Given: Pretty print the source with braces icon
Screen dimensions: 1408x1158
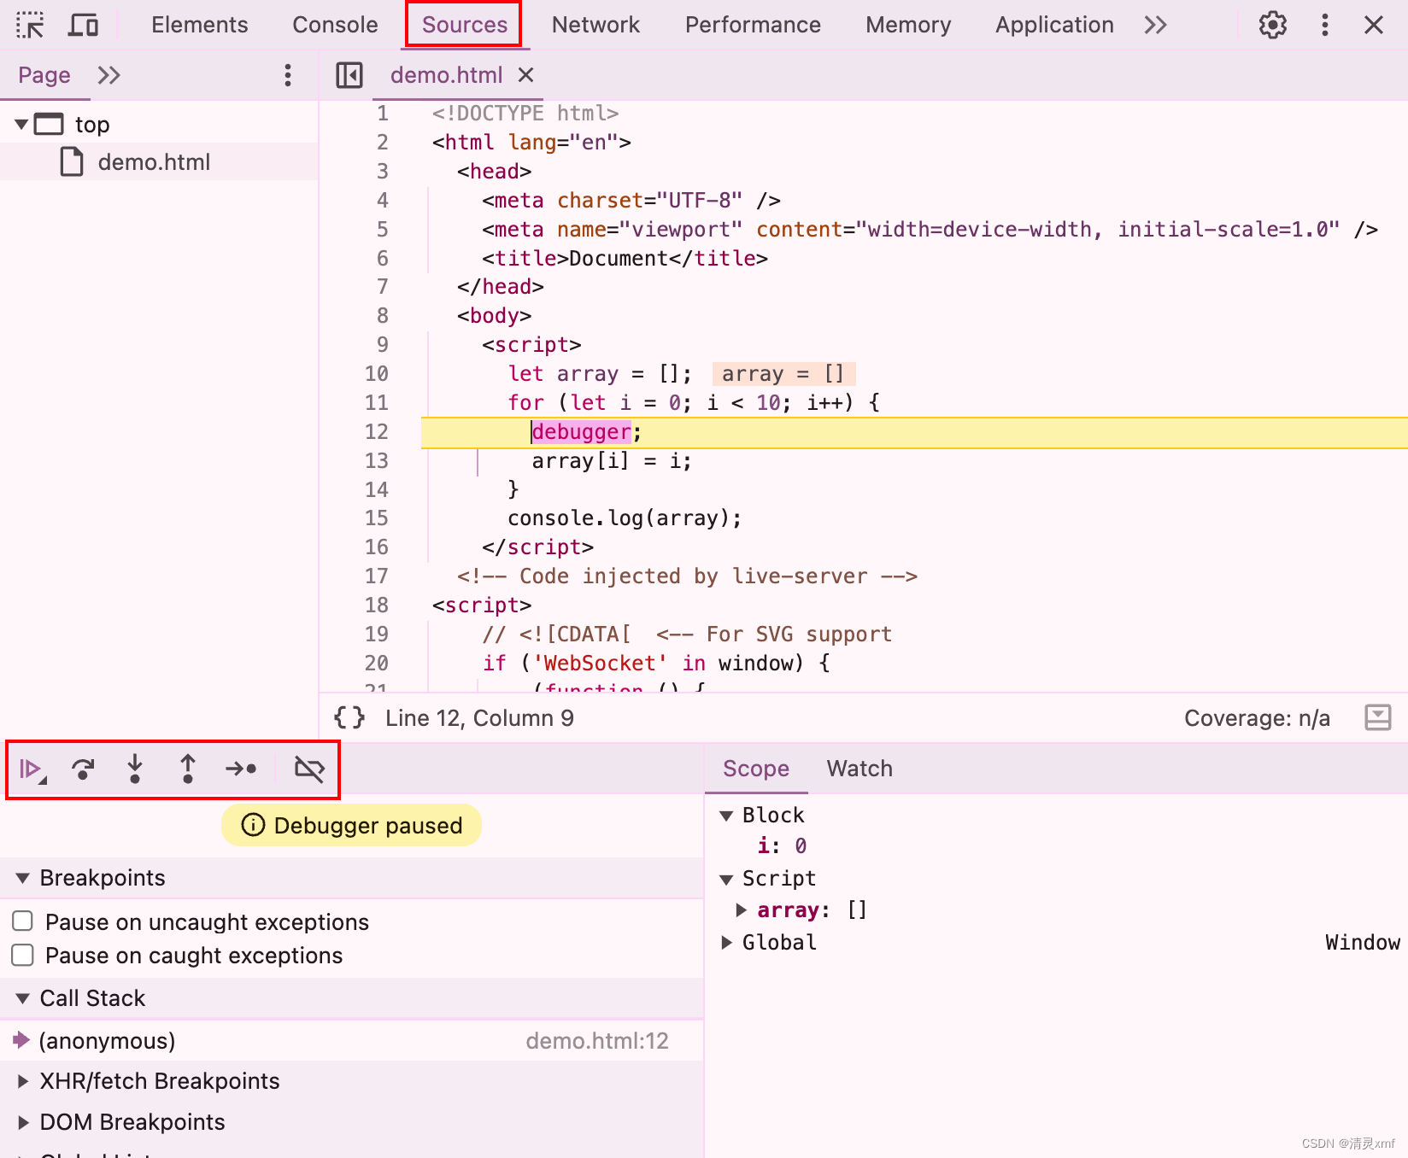Looking at the screenshot, I should 349,717.
